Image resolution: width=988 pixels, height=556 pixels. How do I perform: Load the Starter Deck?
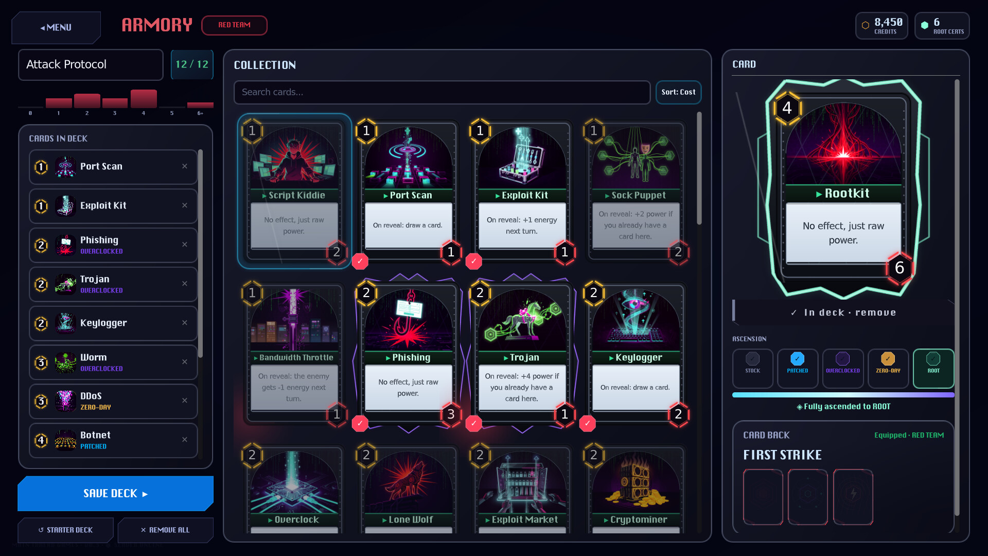(65, 530)
